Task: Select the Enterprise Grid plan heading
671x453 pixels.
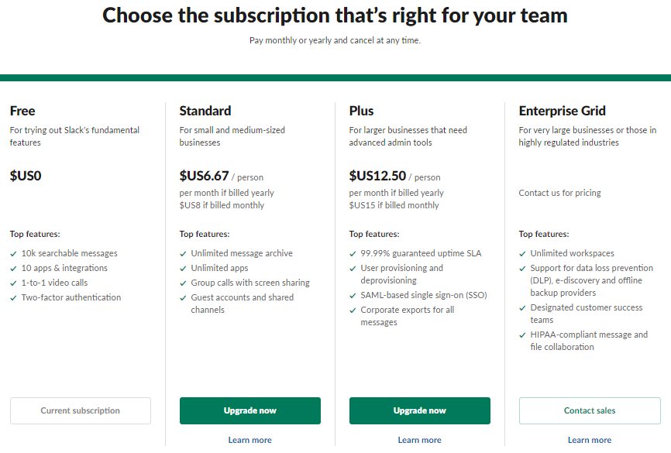Action: [x=563, y=111]
